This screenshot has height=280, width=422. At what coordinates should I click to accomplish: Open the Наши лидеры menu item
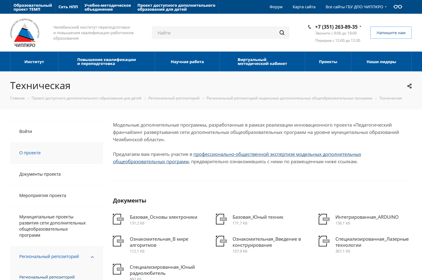381,62
